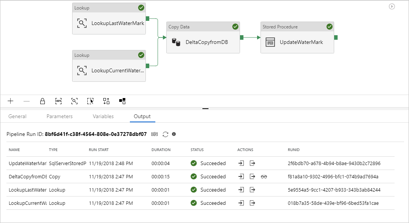This screenshot has width=409, height=223.
Task: Toggle the multi-select tool
Action: (x=90, y=101)
